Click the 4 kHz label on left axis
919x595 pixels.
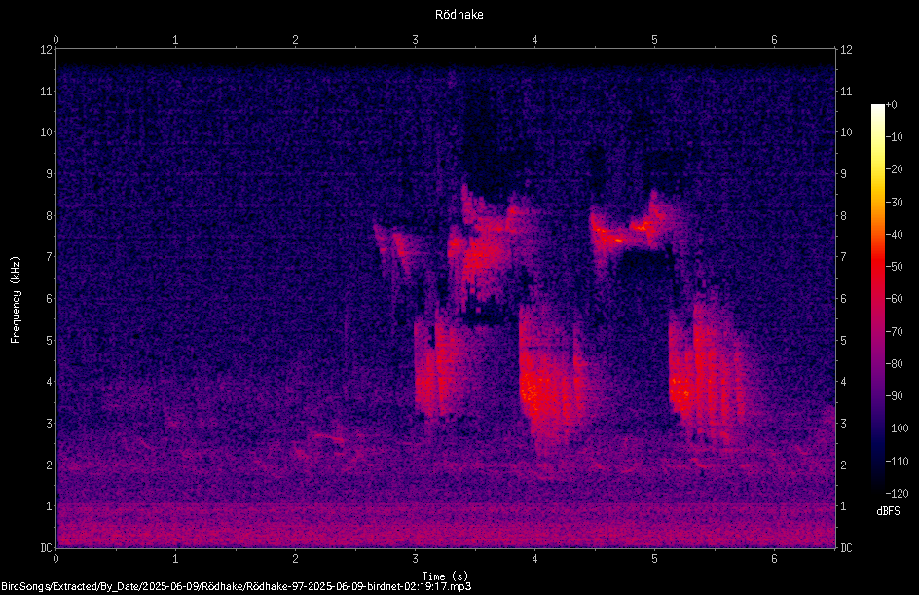click(x=50, y=382)
